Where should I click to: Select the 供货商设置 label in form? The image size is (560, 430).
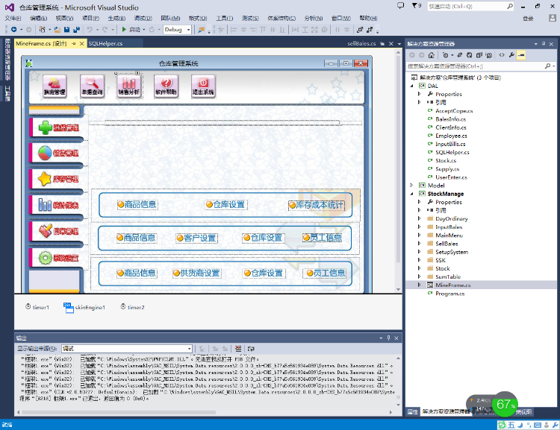tap(197, 273)
